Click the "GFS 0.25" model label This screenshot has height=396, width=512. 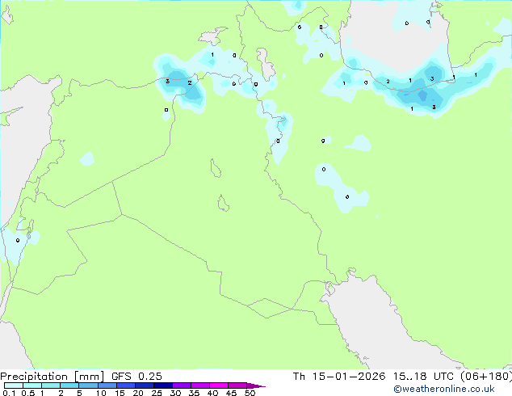(136, 376)
